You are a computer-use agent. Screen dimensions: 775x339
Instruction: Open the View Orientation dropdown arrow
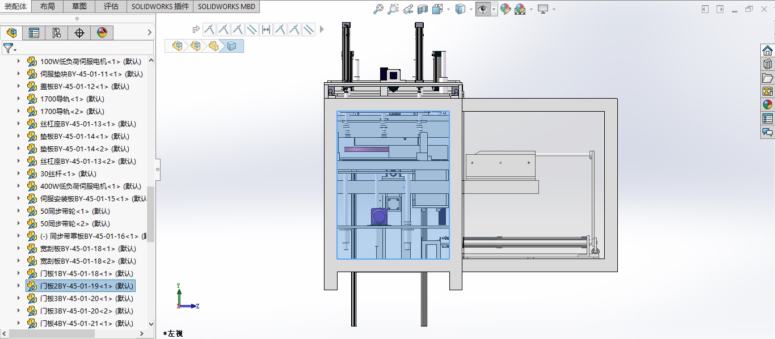click(x=448, y=9)
